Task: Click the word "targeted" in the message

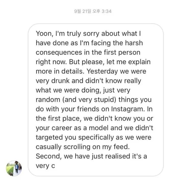Action: pyautogui.click(x=50, y=138)
